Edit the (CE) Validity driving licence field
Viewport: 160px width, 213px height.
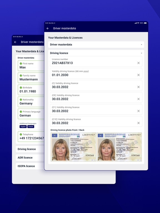click(x=96, y=97)
